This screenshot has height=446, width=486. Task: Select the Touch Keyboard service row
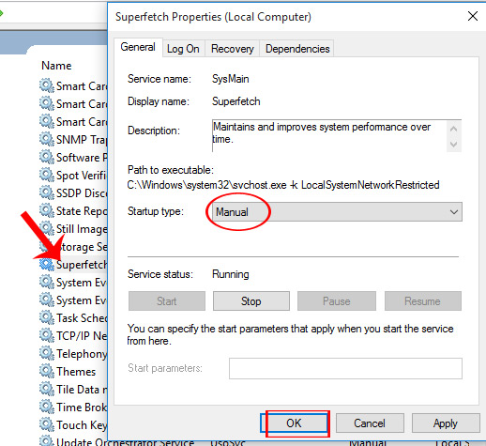[82, 425]
